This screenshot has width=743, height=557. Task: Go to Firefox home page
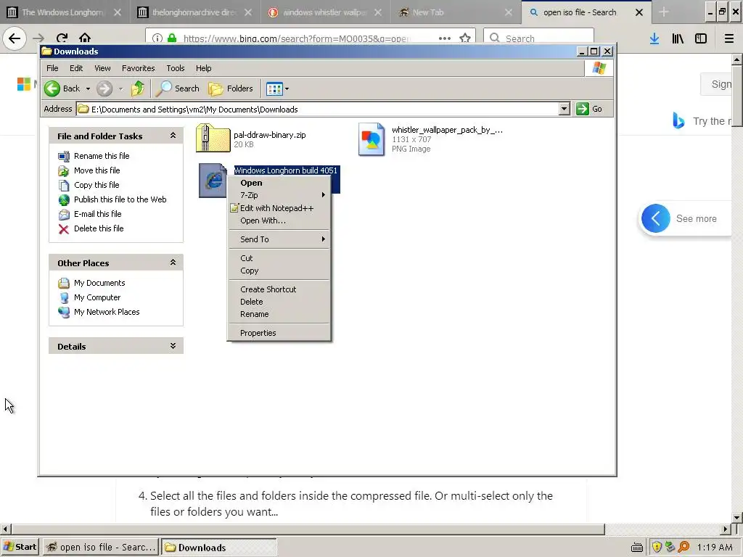[x=85, y=38]
